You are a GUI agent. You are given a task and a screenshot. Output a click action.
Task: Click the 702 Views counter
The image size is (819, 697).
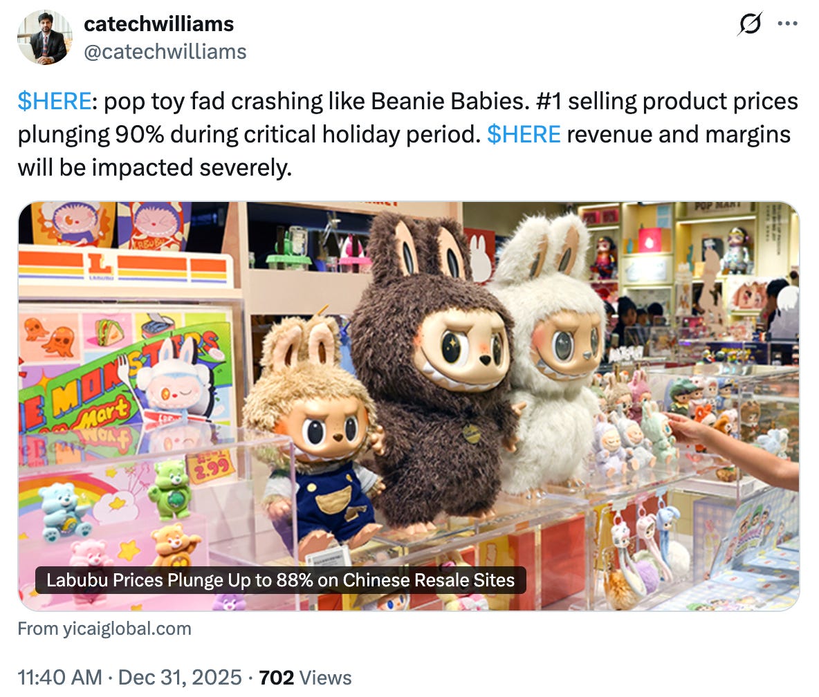click(305, 677)
